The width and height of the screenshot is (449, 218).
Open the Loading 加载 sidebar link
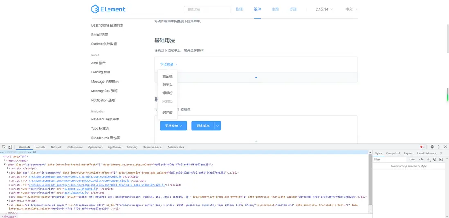101,72
